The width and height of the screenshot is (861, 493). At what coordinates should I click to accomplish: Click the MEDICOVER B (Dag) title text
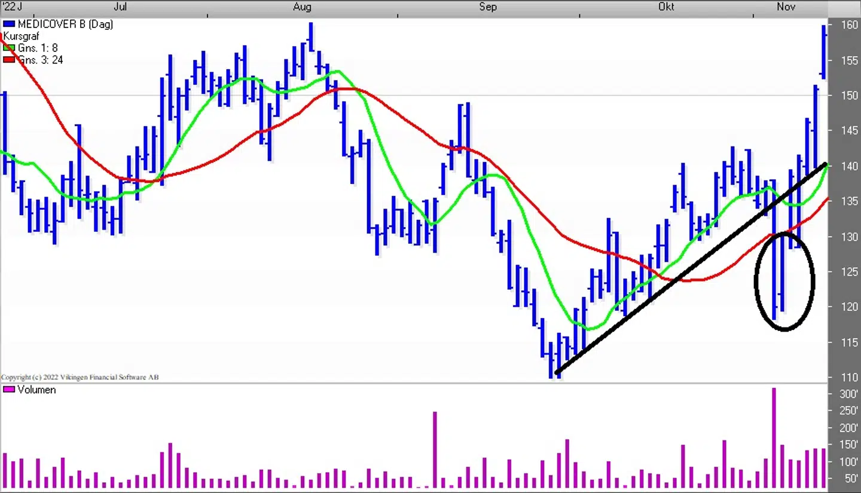coord(65,25)
